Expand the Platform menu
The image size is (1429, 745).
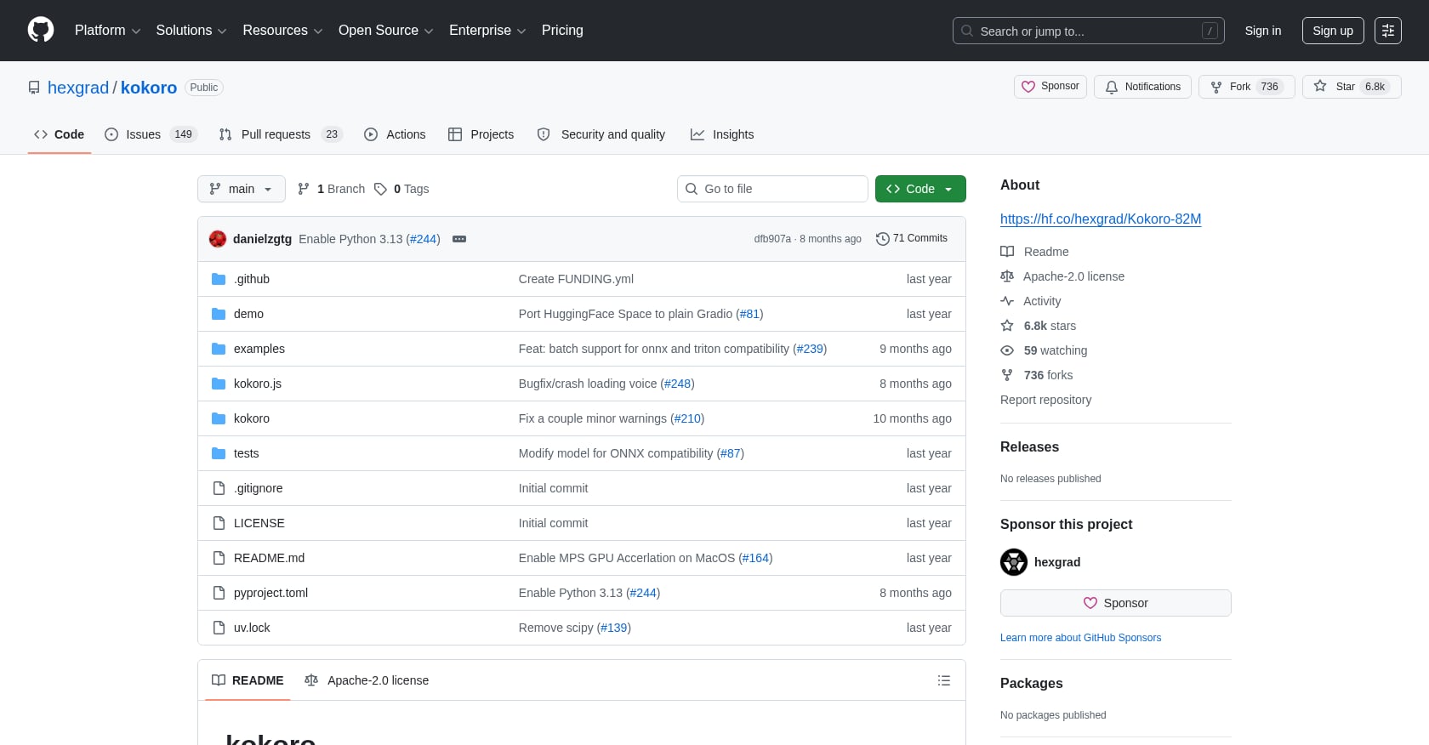coord(107,31)
